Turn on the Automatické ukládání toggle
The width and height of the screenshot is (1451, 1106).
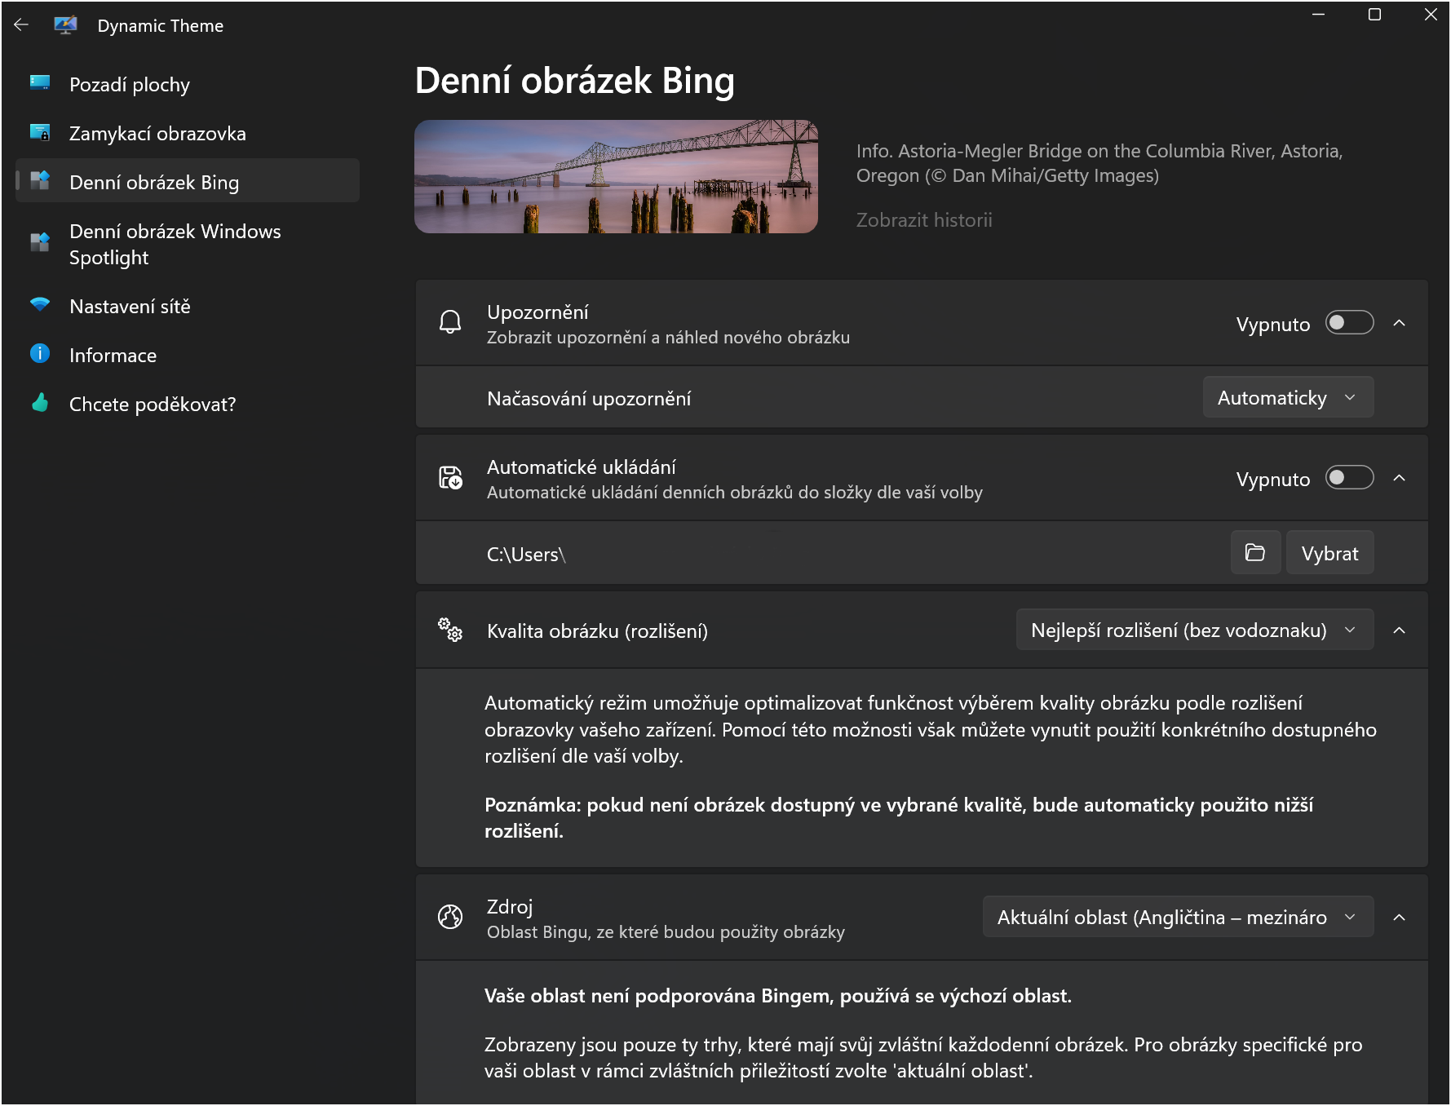pos(1349,478)
